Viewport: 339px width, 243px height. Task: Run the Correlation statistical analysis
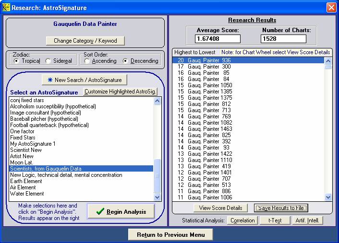pyautogui.click(x=242, y=220)
